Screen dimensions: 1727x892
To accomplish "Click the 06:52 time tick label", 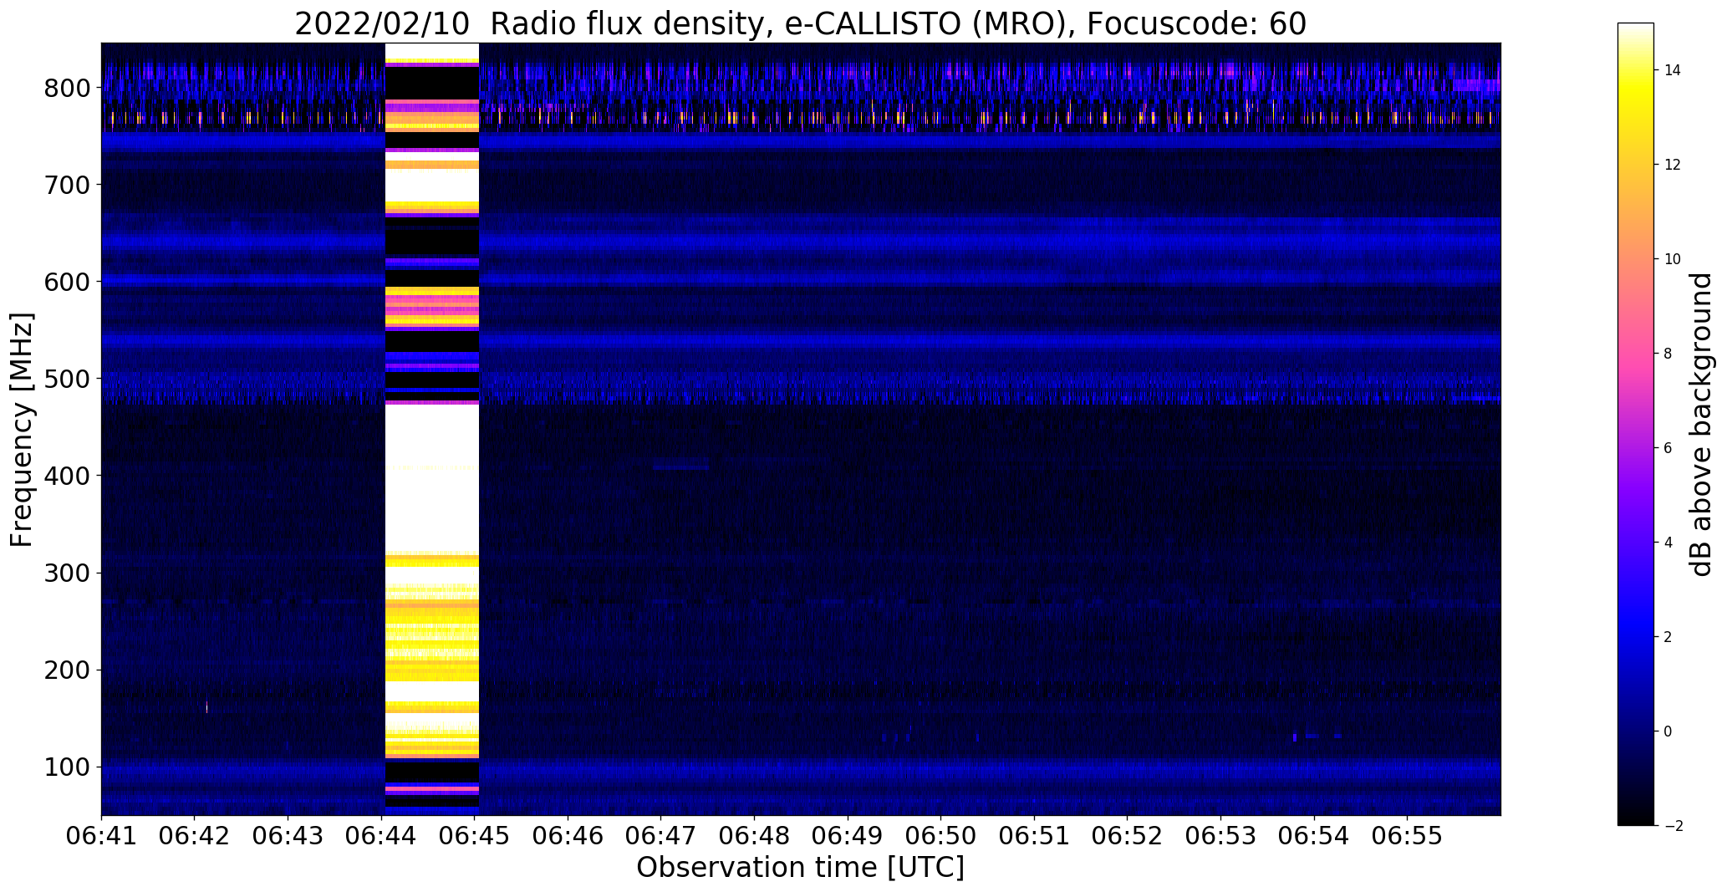I will [1128, 835].
